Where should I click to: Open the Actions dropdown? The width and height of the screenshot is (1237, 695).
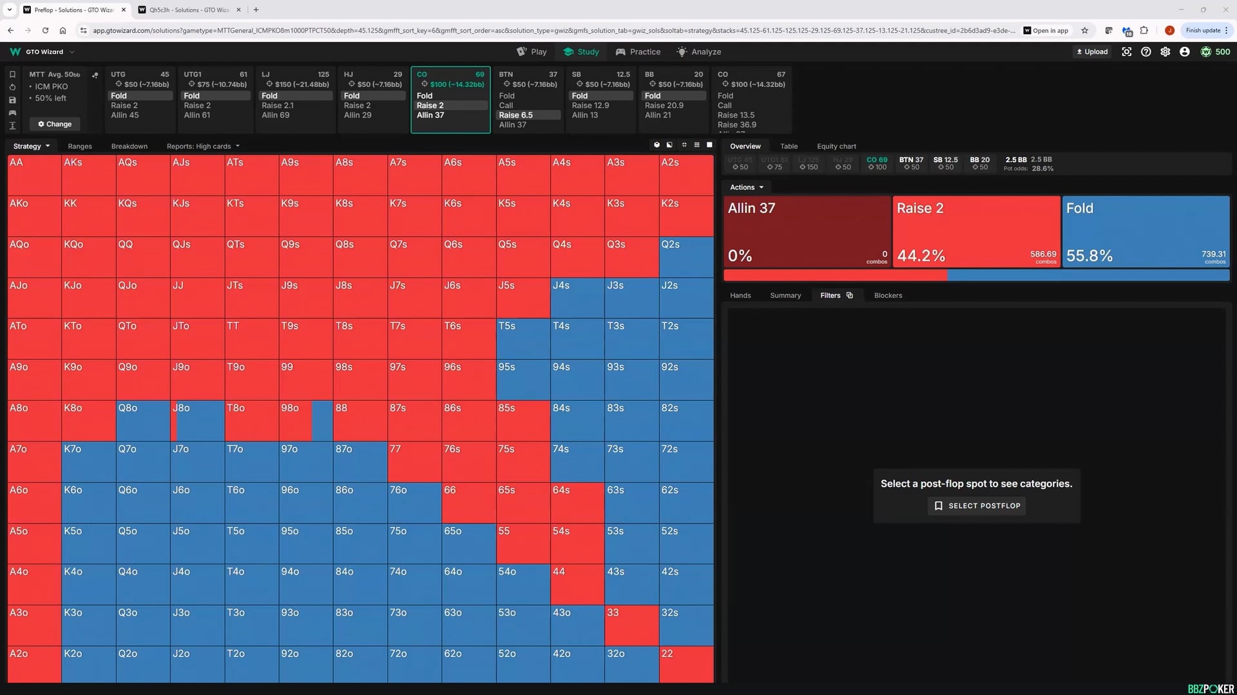click(745, 187)
